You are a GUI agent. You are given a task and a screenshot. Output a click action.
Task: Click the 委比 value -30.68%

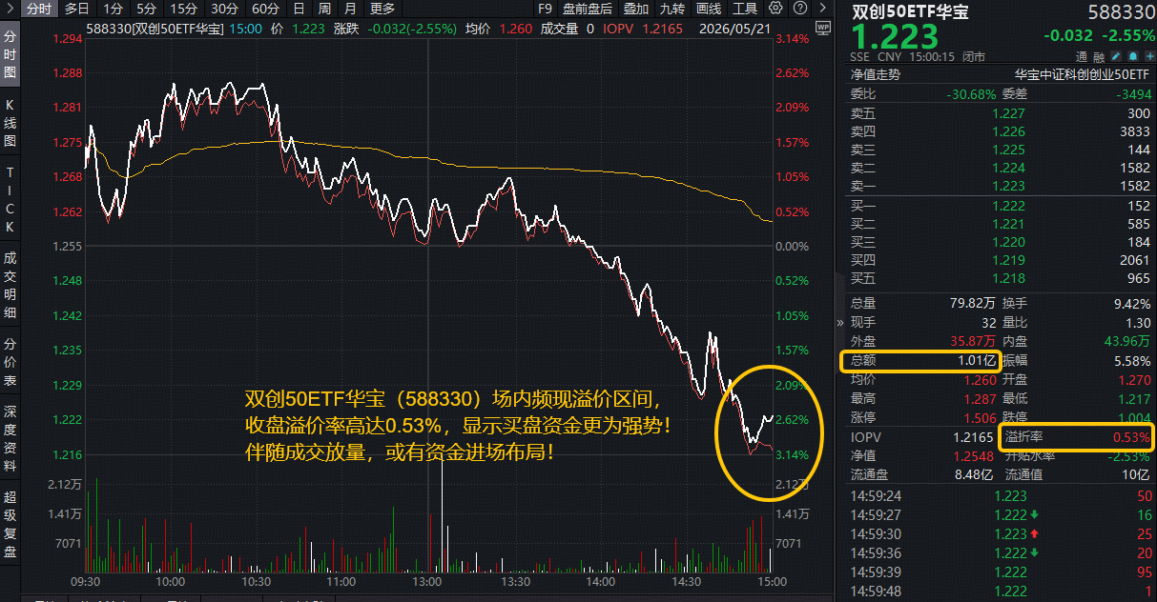[x=969, y=93]
